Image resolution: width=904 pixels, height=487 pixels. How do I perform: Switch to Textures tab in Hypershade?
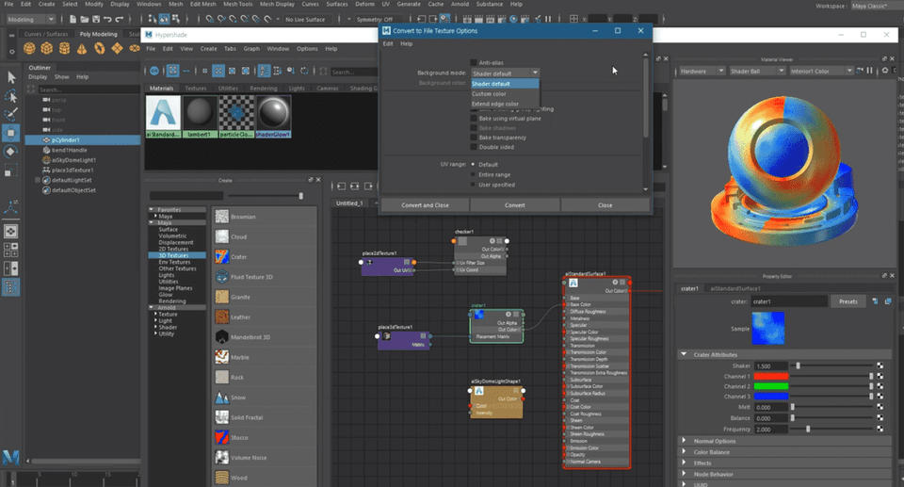point(196,89)
